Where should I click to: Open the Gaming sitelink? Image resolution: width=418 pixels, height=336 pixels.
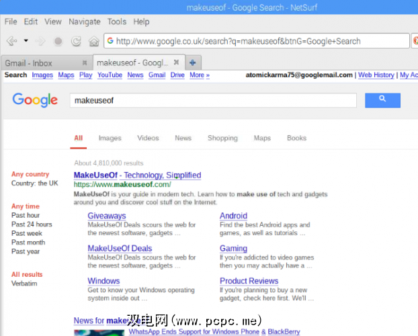tap(233, 248)
